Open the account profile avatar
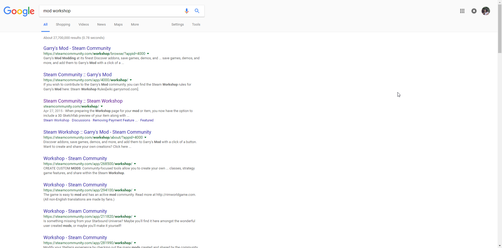The image size is (502, 248). pos(486,11)
